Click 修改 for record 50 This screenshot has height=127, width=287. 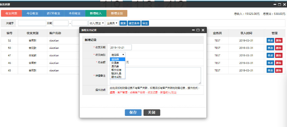click(270, 48)
